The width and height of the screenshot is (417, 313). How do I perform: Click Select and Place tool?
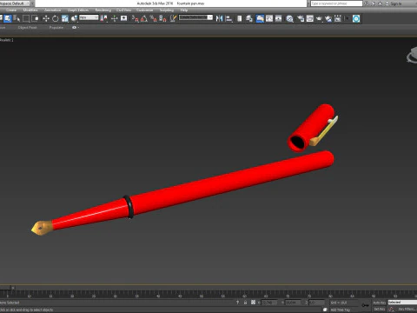[x=74, y=19]
